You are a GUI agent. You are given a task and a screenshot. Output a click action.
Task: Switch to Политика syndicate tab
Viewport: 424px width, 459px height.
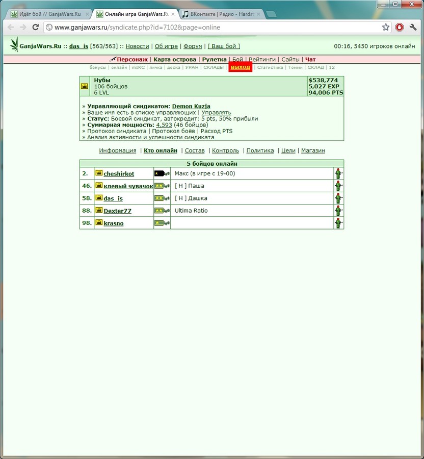[x=260, y=150]
